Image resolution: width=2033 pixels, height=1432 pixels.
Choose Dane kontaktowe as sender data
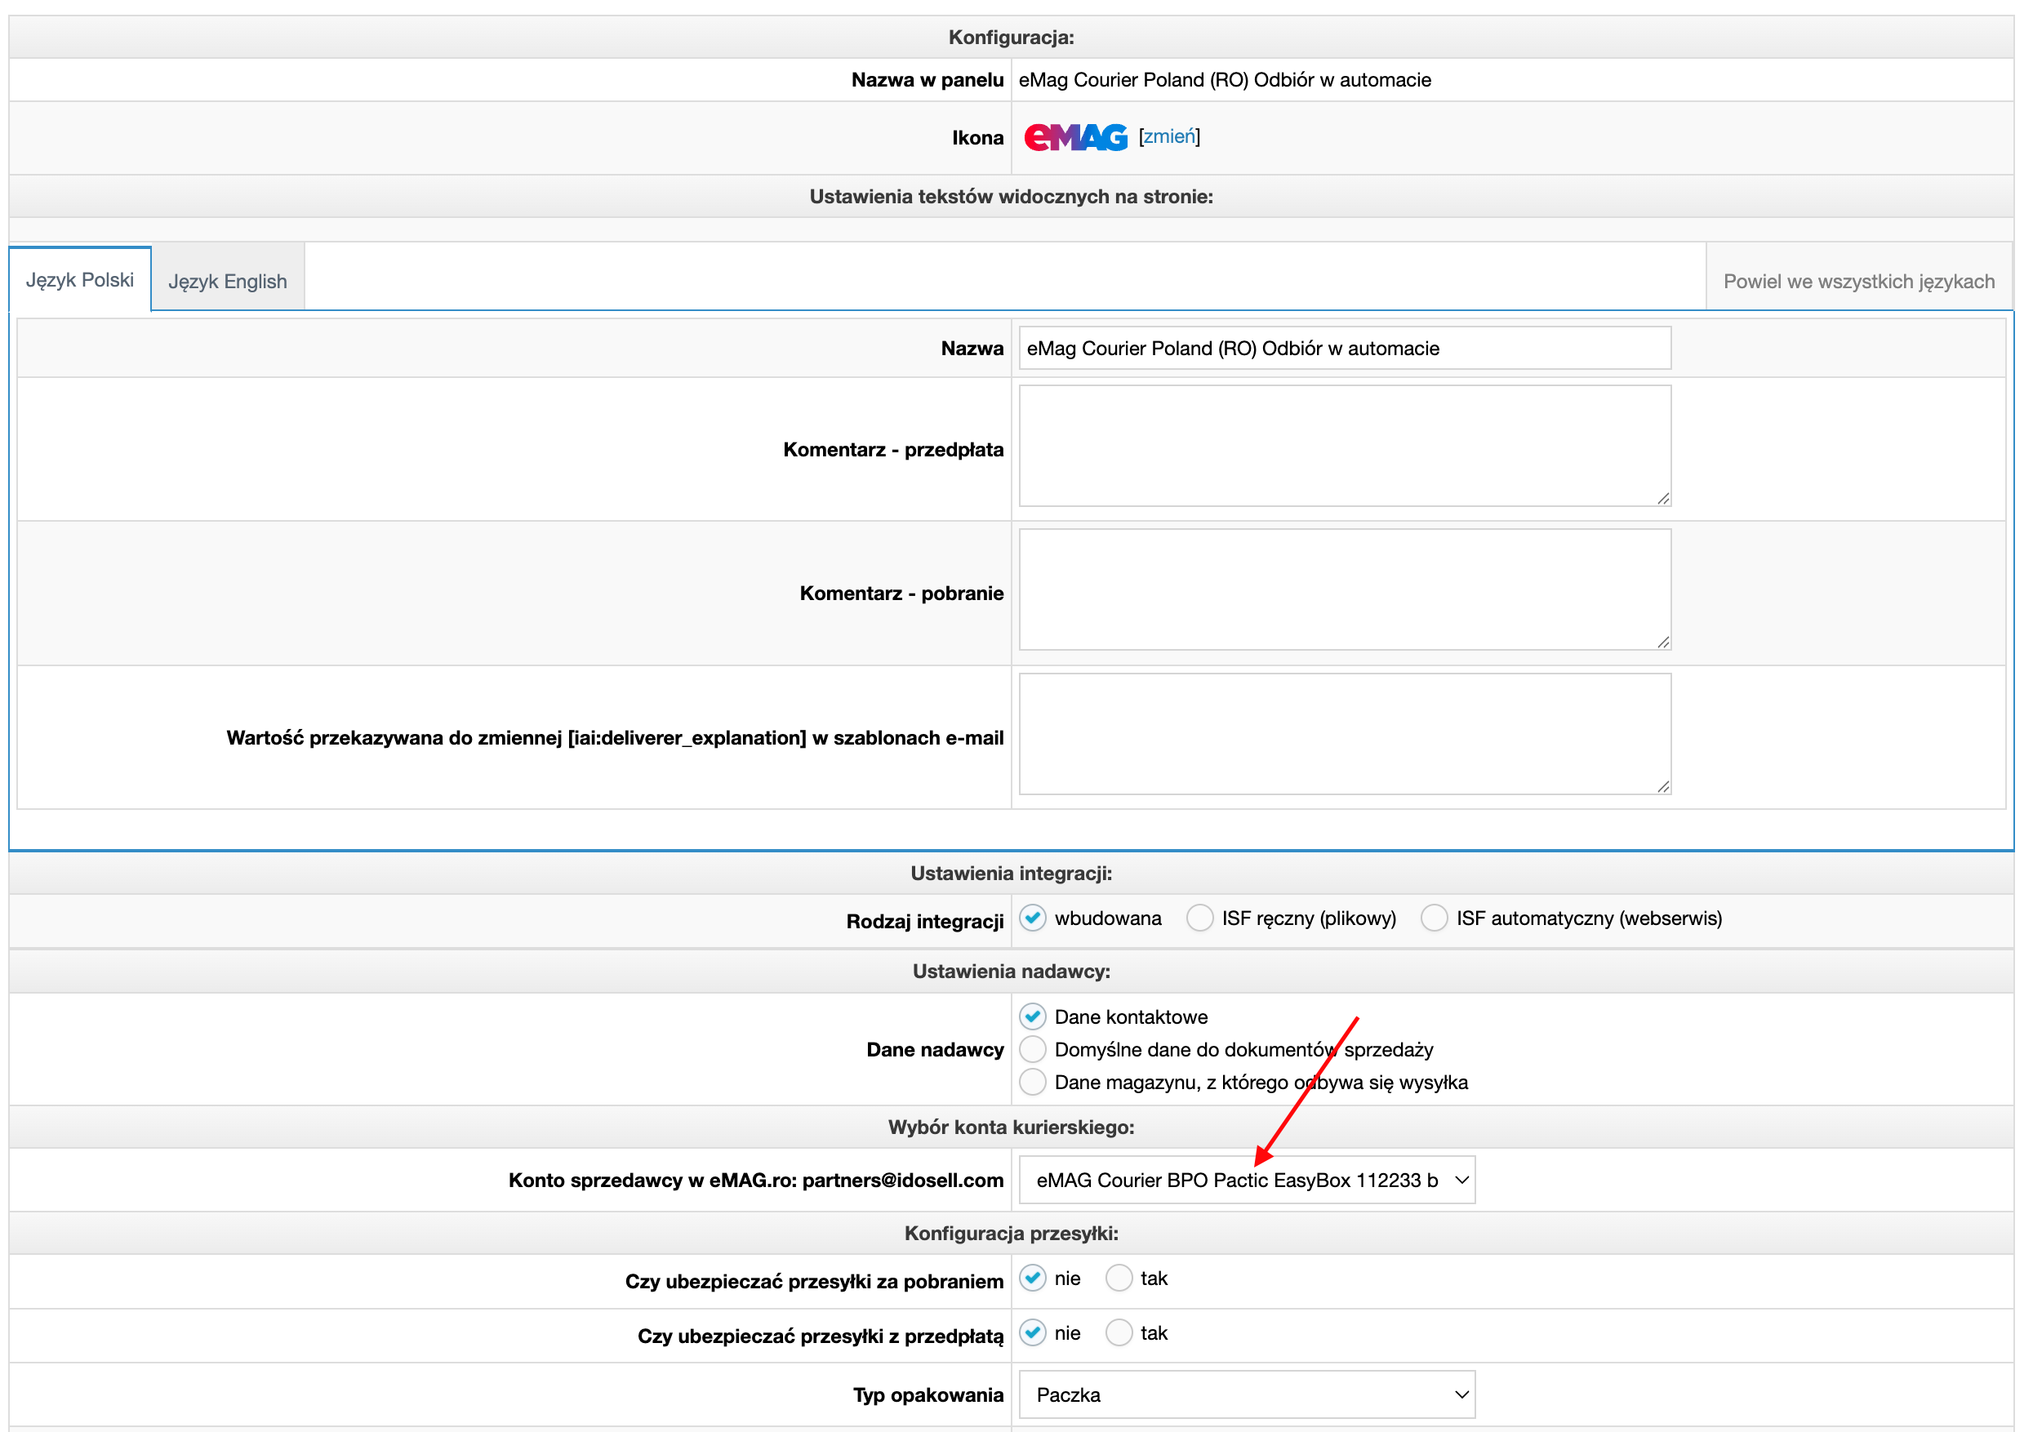[x=1033, y=1016]
